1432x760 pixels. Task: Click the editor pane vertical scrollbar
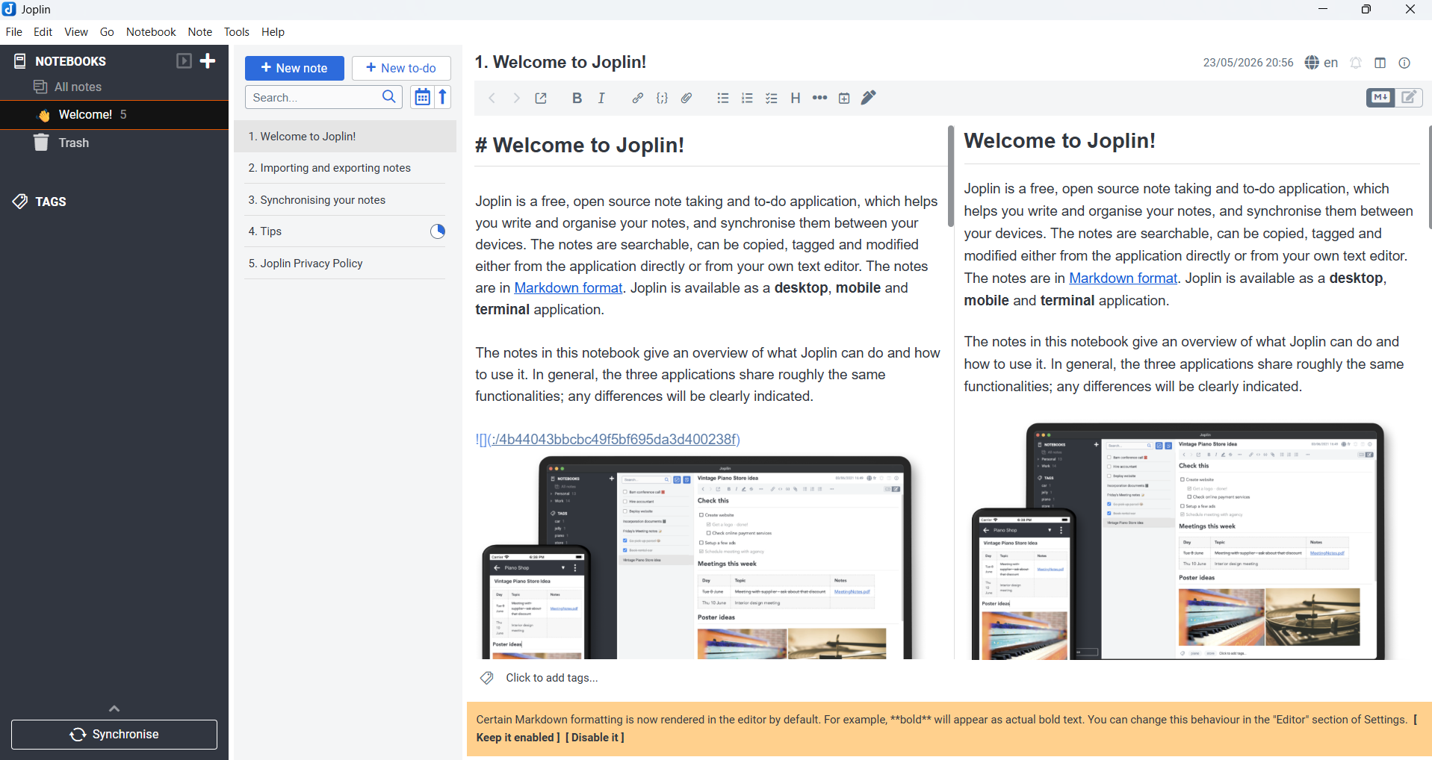(x=951, y=176)
